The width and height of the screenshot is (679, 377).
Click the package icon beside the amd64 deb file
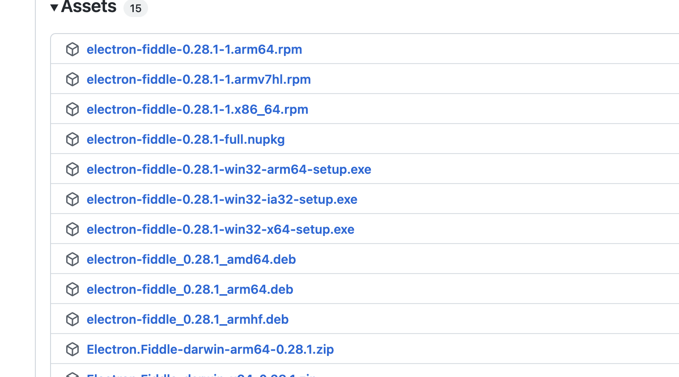(72, 259)
